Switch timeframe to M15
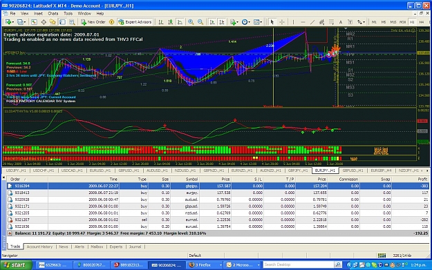The height and width of the screenshot is (270, 432). click(393, 22)
